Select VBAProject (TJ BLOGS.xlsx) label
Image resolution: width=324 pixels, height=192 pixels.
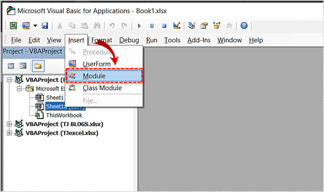tap(64, 124)
